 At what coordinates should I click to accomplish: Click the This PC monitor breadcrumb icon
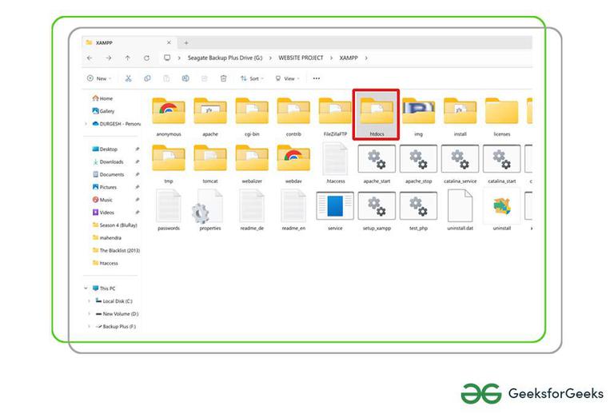(x=167, y=58)
